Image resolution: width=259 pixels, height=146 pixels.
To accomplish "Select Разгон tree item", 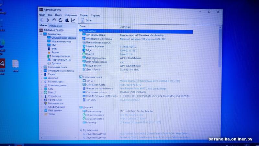I will [53, 52].
